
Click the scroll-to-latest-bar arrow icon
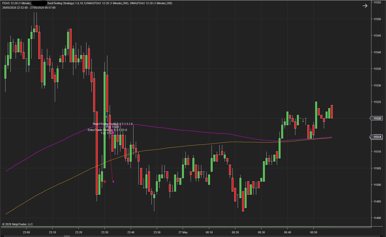[x=365, y=6]
